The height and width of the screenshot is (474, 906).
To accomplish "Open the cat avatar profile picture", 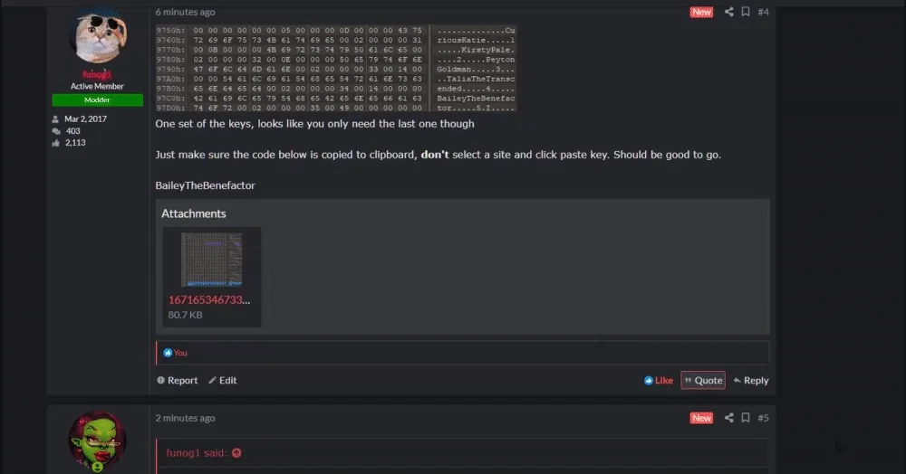I will pyautogui.click(x=97, y=36).
